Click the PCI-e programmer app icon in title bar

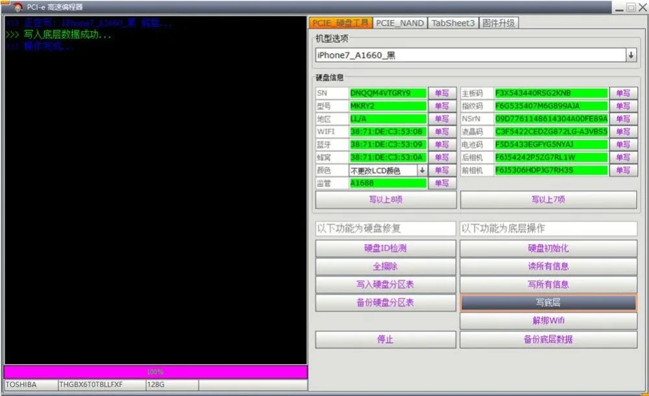point(17,7)
